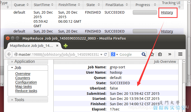Screen dimensions: 191x112
Task: Open the Reduce tasks link
Action: click(26, 91)
